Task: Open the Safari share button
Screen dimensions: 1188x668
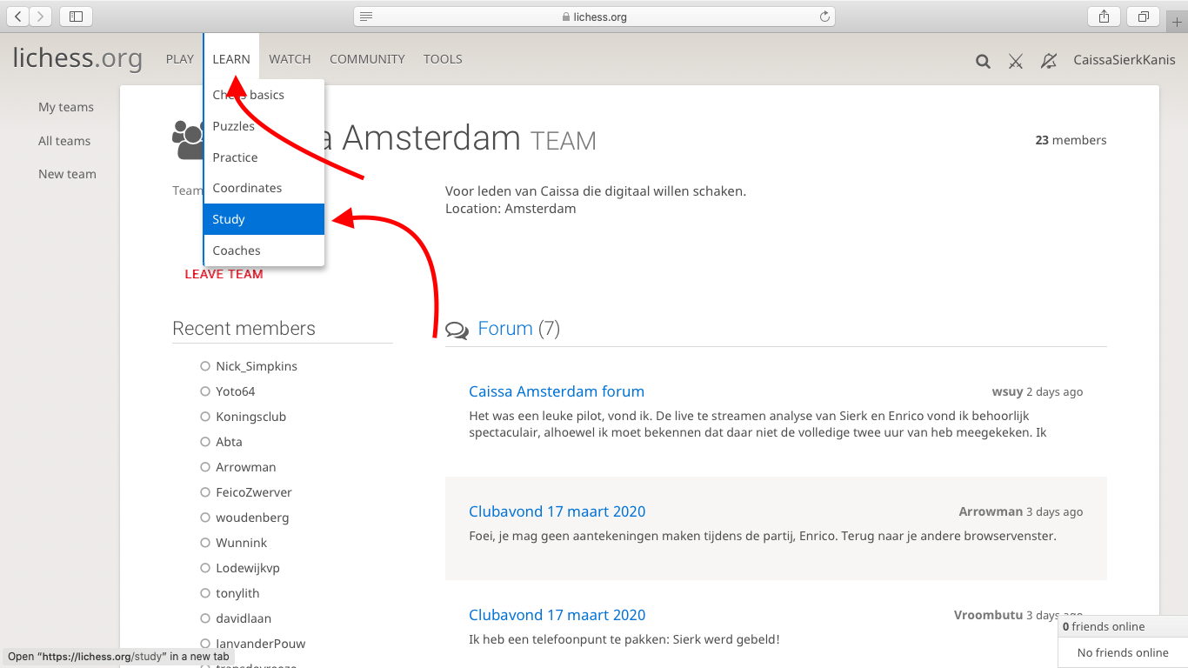Action: pyautogui.click(x=1104, y=17)
